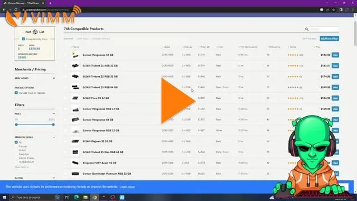Toggle the Compatibility Filter checkbox
357x201 pixels.
point(23,39)
